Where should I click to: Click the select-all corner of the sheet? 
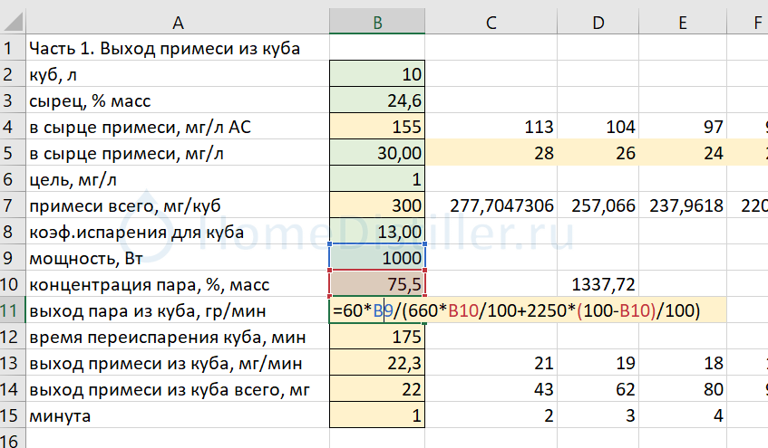(x=11, y=18)
